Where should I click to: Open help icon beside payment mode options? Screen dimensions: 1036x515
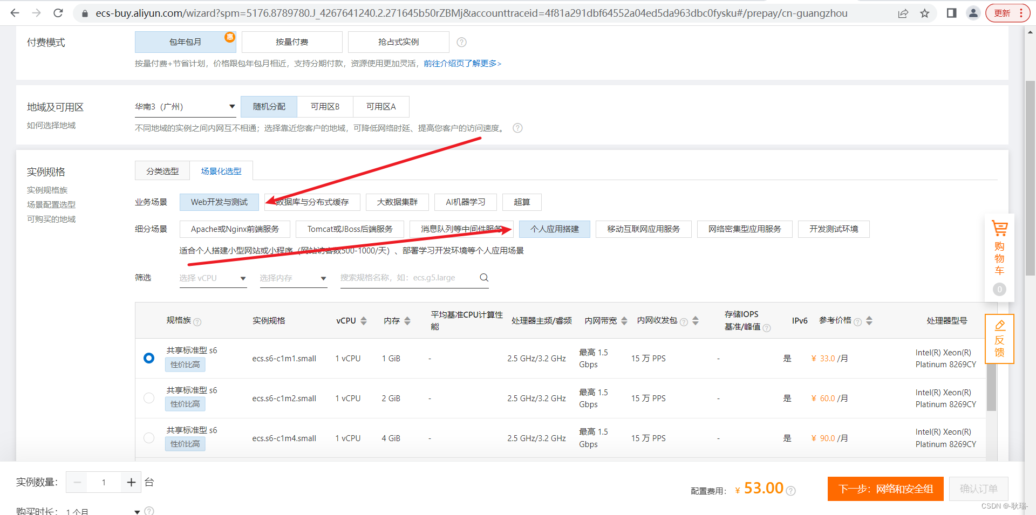461,42
